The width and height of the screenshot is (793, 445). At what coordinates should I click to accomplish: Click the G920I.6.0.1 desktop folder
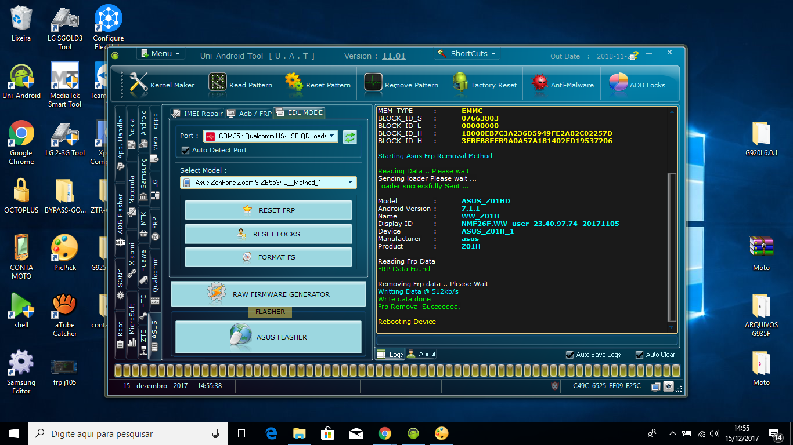tap(761, 140)
